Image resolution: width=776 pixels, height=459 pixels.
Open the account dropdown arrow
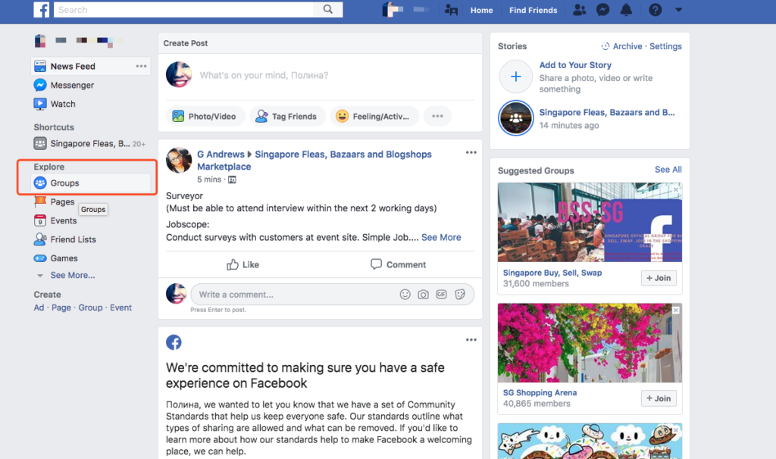678,10
